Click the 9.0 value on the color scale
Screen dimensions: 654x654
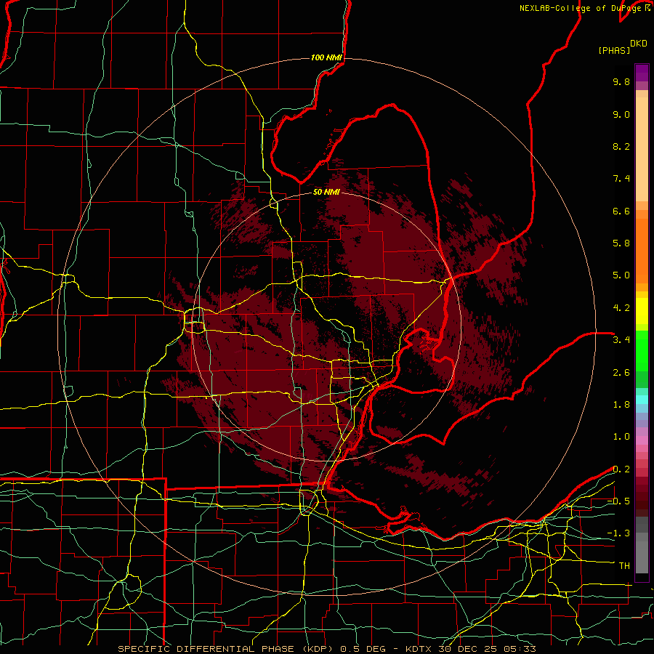point(621,115)
